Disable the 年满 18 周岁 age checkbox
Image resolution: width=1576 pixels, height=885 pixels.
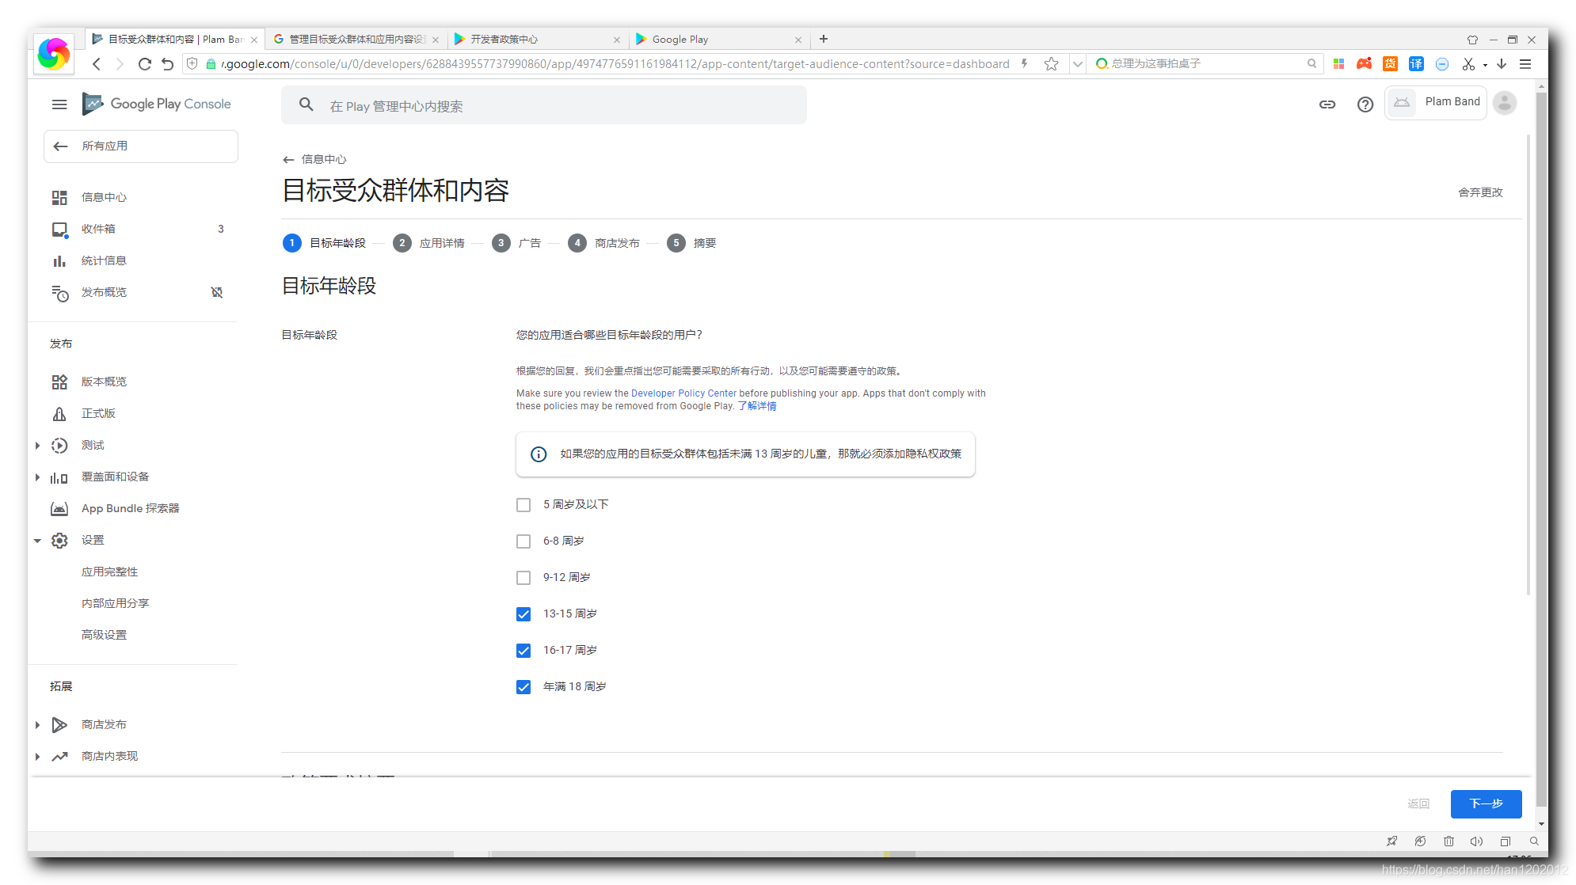[x=524, y=686]
